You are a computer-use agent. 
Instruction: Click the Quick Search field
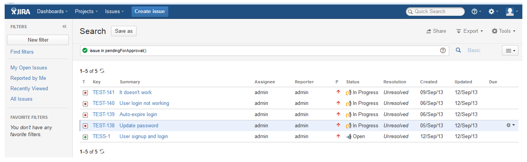(435, 12)
